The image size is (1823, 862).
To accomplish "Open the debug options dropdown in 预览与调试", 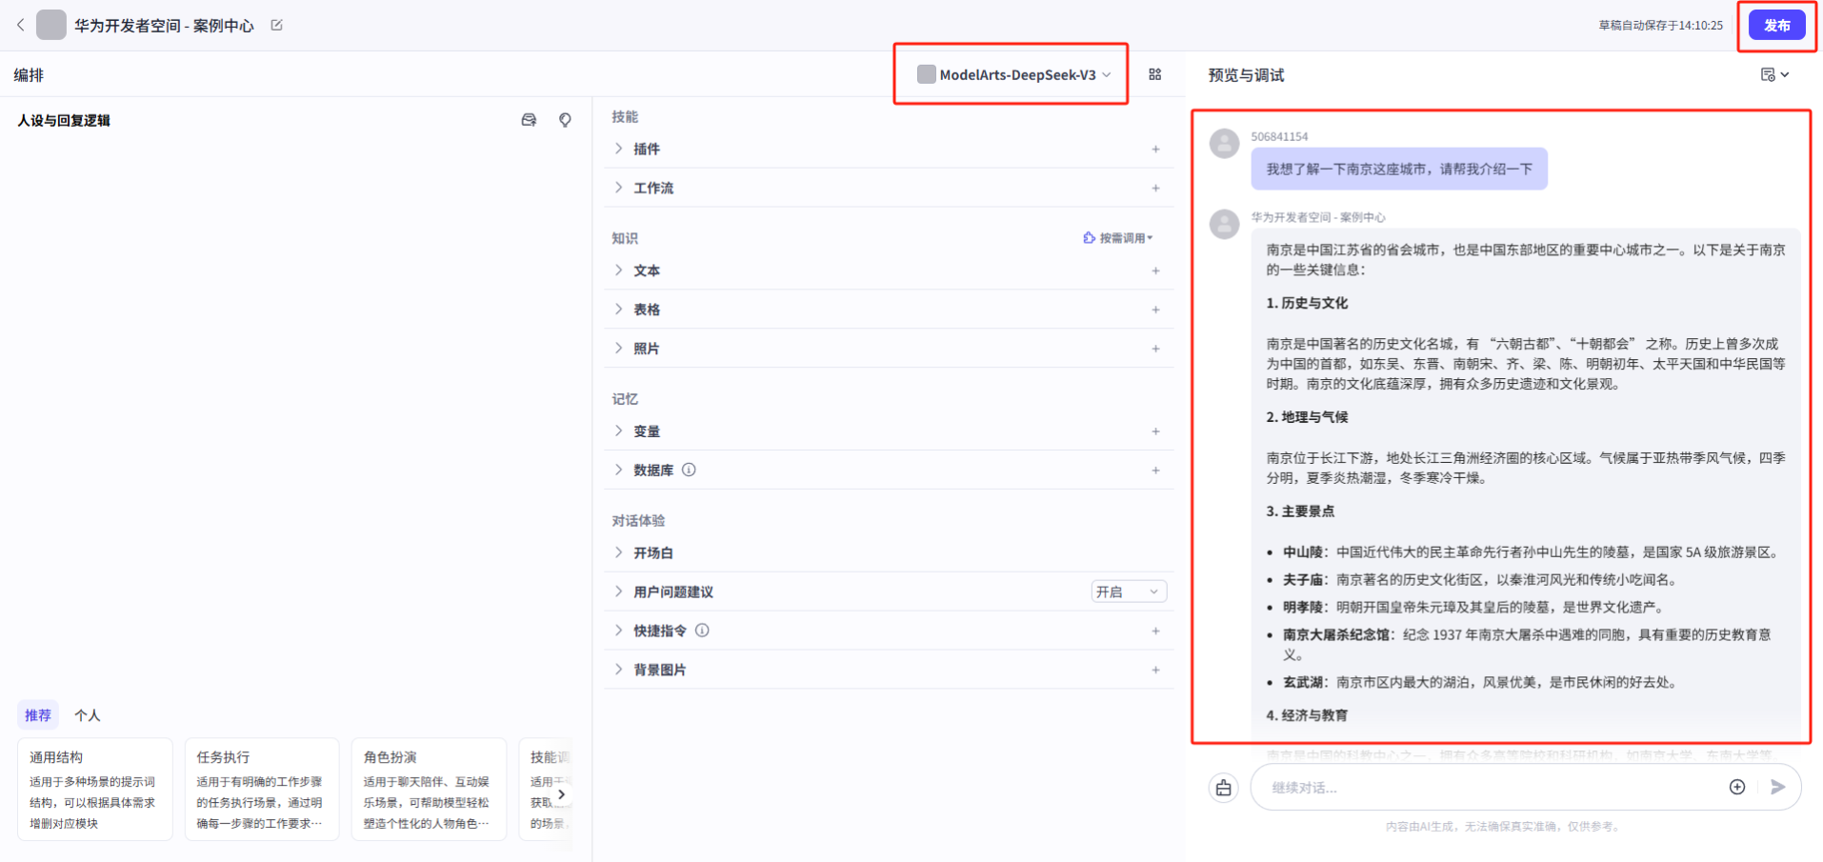I will (1774, 74).
